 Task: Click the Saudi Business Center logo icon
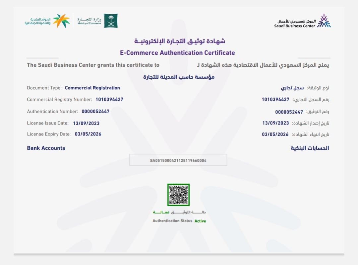click(324, 21)
